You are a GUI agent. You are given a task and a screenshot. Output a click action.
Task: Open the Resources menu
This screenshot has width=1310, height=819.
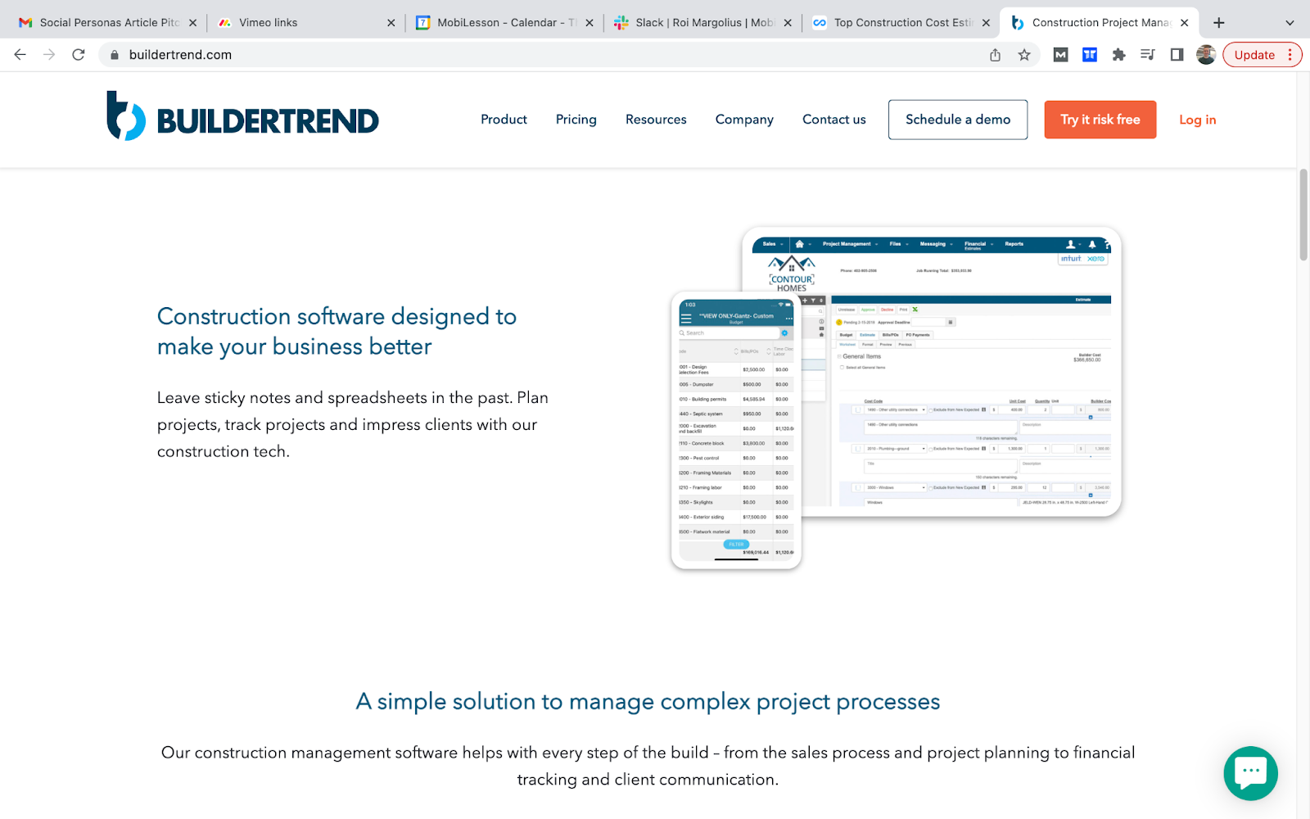pyautogui.click(x=656, y=120)
